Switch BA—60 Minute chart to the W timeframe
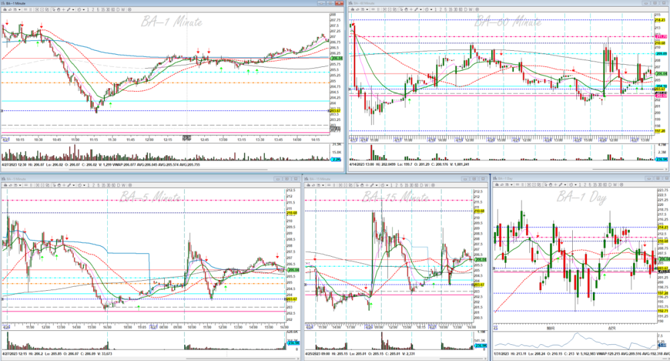Image resolution: width=670 pixels, height=361 pixels. pyautogui.click(x=470, y=9)
